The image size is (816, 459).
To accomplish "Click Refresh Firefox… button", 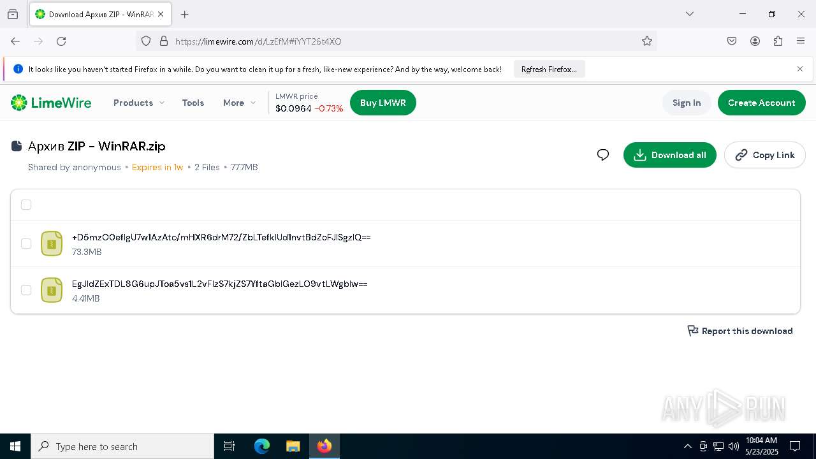I will [x=549, y=69].
